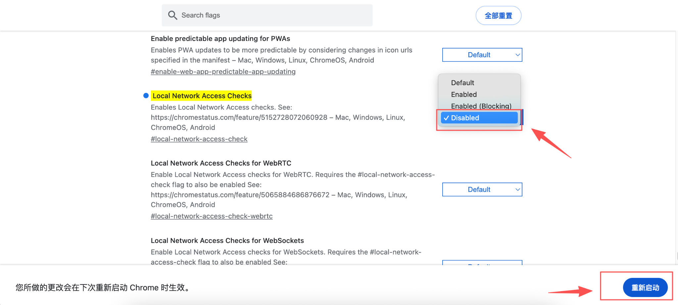Viewport: 678px width, 305px height.
Task: Select the Enabled (Blocking) option
Action: point(481,106)
